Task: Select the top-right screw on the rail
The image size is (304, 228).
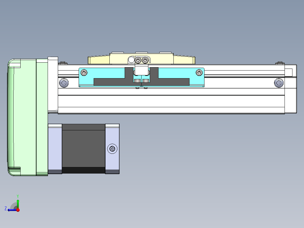Action: point(280,63)
